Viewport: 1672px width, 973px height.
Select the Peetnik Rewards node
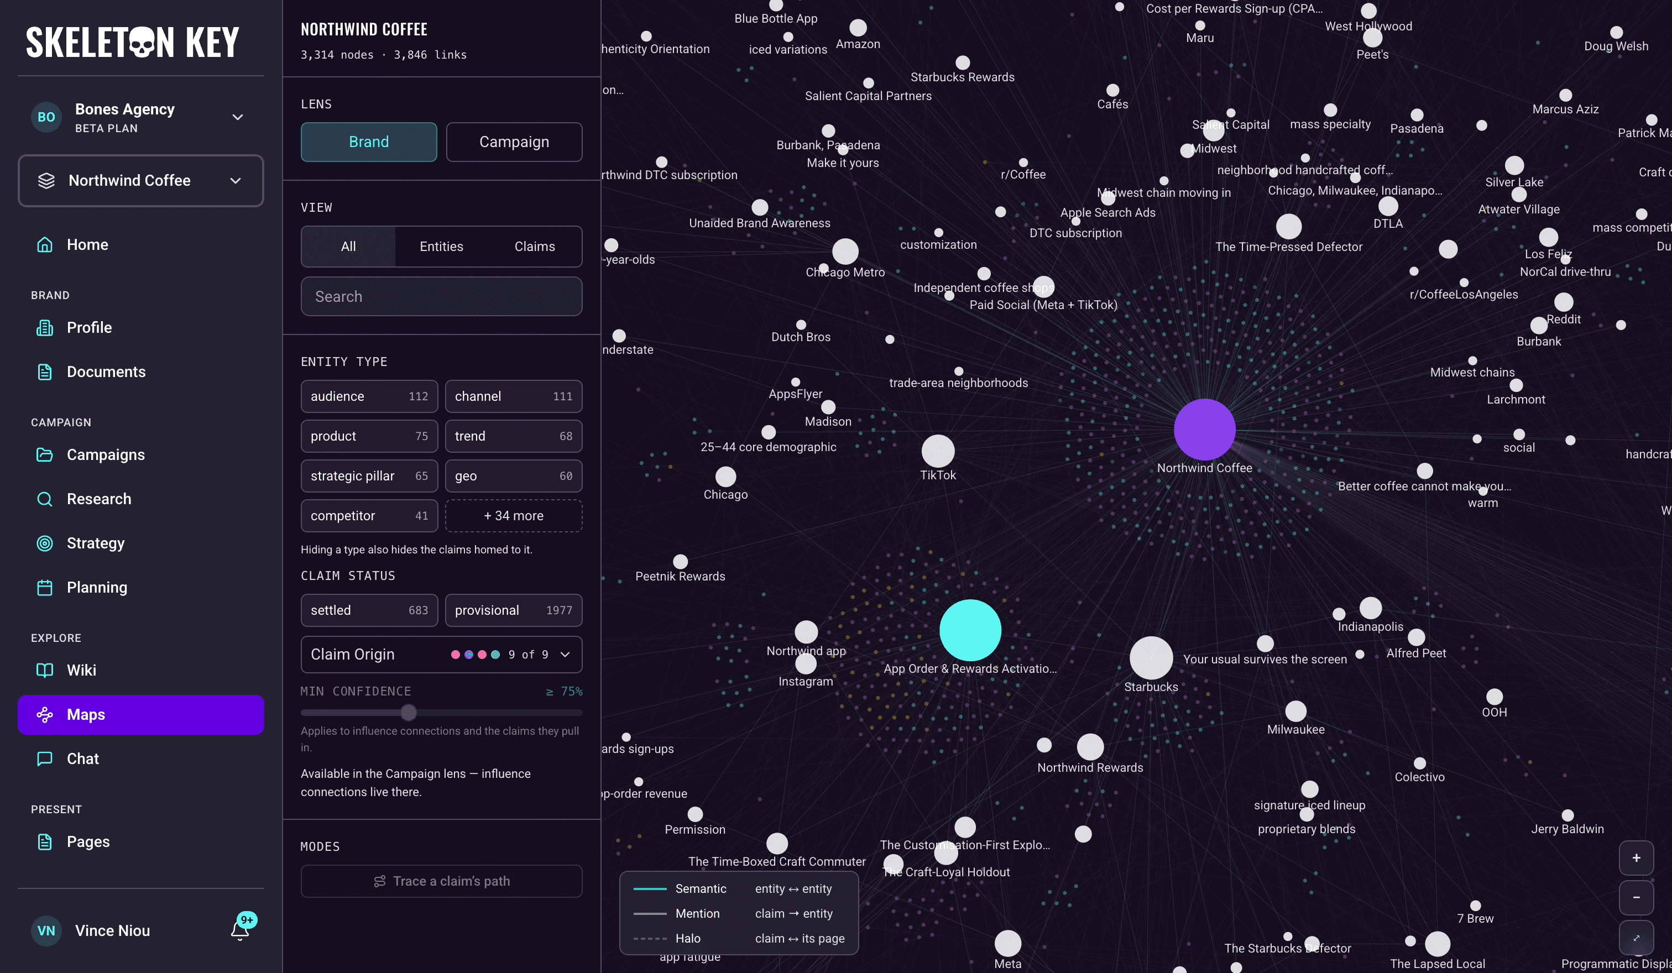point(680,562)
